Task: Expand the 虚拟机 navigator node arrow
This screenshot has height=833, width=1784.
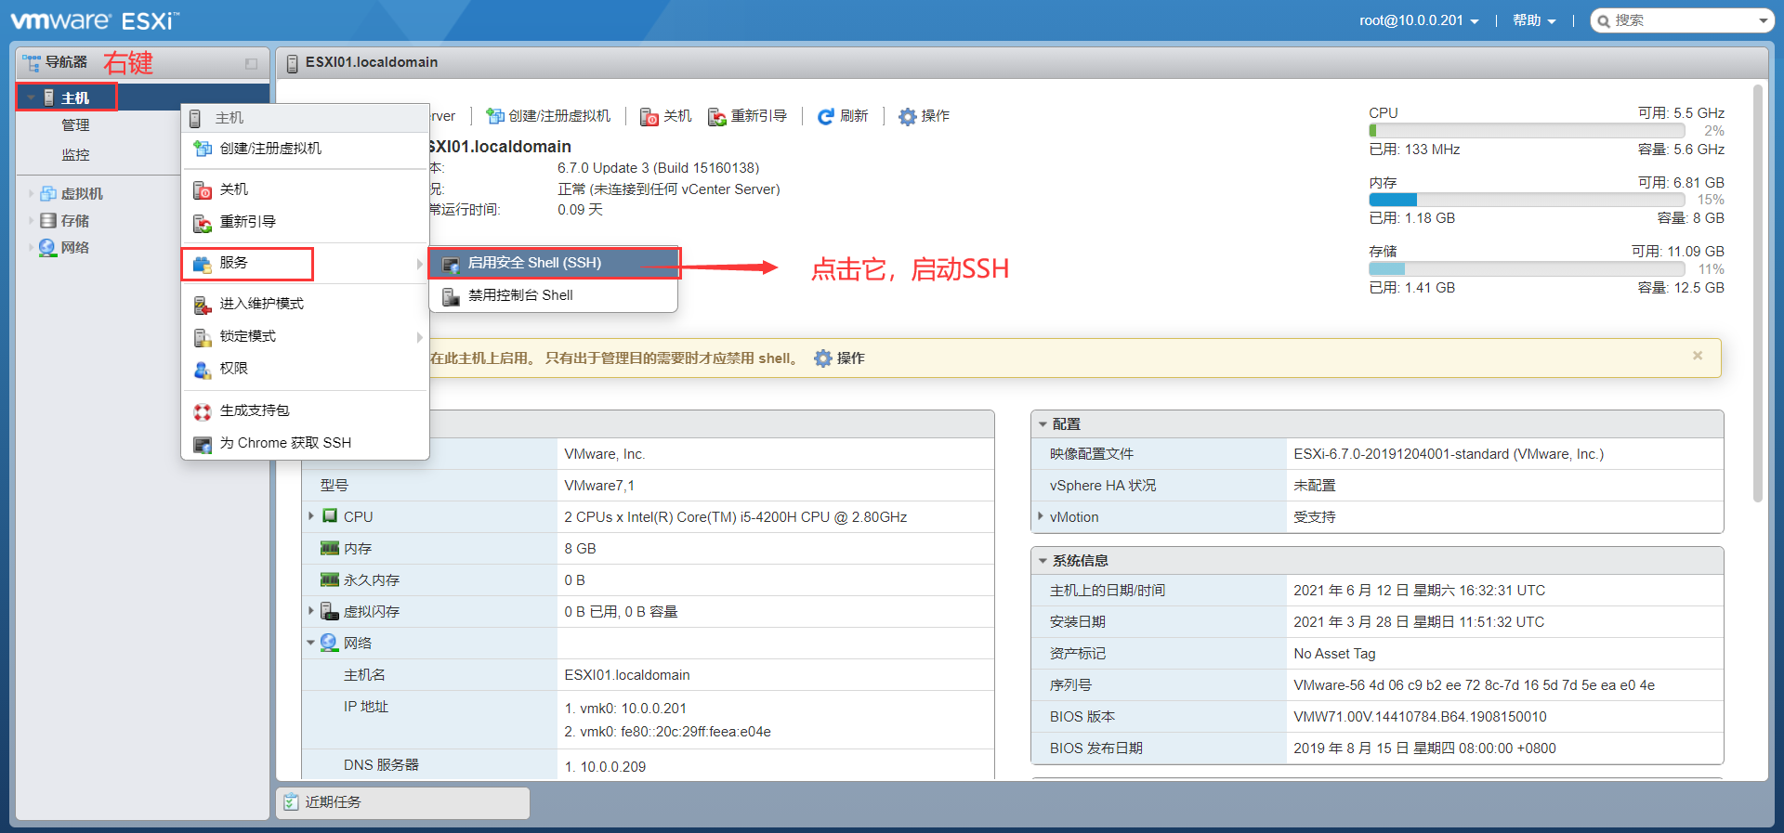Action: pos(31,193)
